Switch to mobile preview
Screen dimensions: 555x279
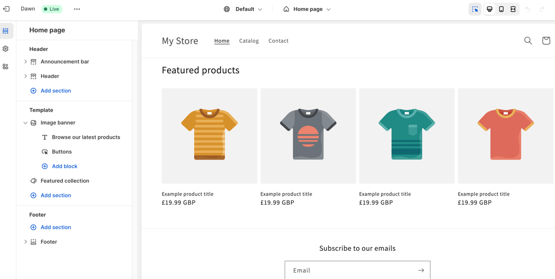click(501, 9)
